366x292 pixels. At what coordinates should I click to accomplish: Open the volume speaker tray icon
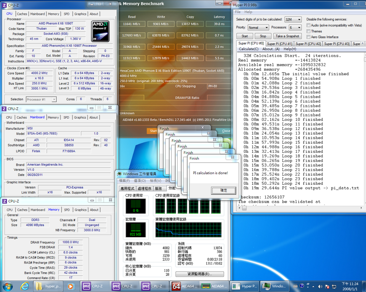point(320,286)
